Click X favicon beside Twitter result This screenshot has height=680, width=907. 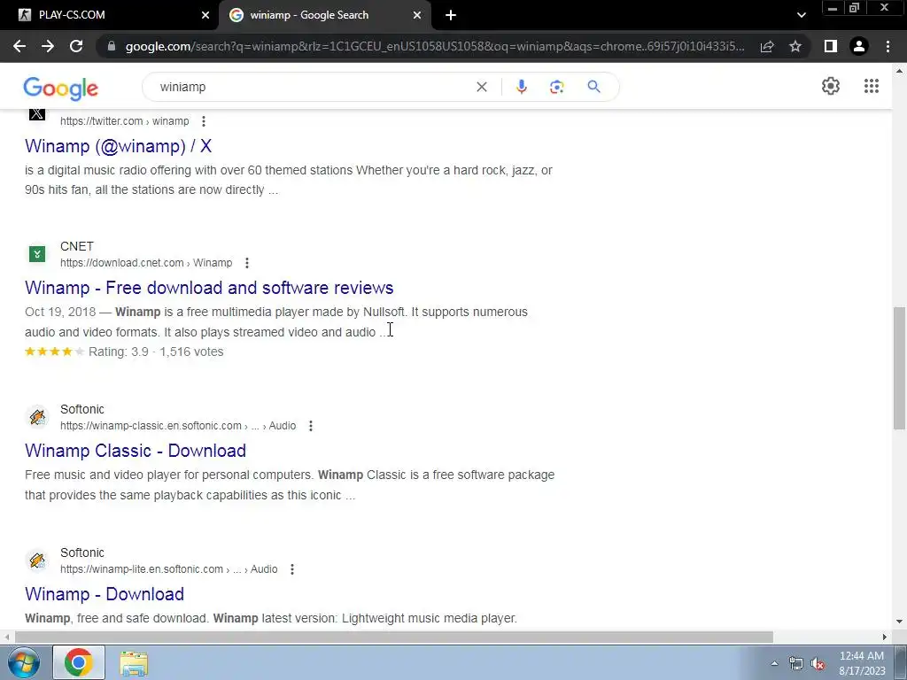pyautogui.click(x=37, y=114)
